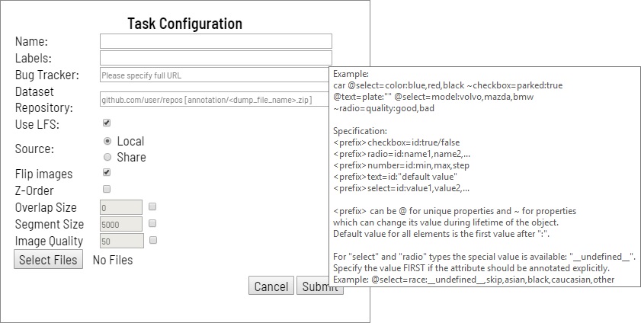The width and height of the screenshot is (641, 323).
Task: Select the Local source radio button
Action: [107, 141]
